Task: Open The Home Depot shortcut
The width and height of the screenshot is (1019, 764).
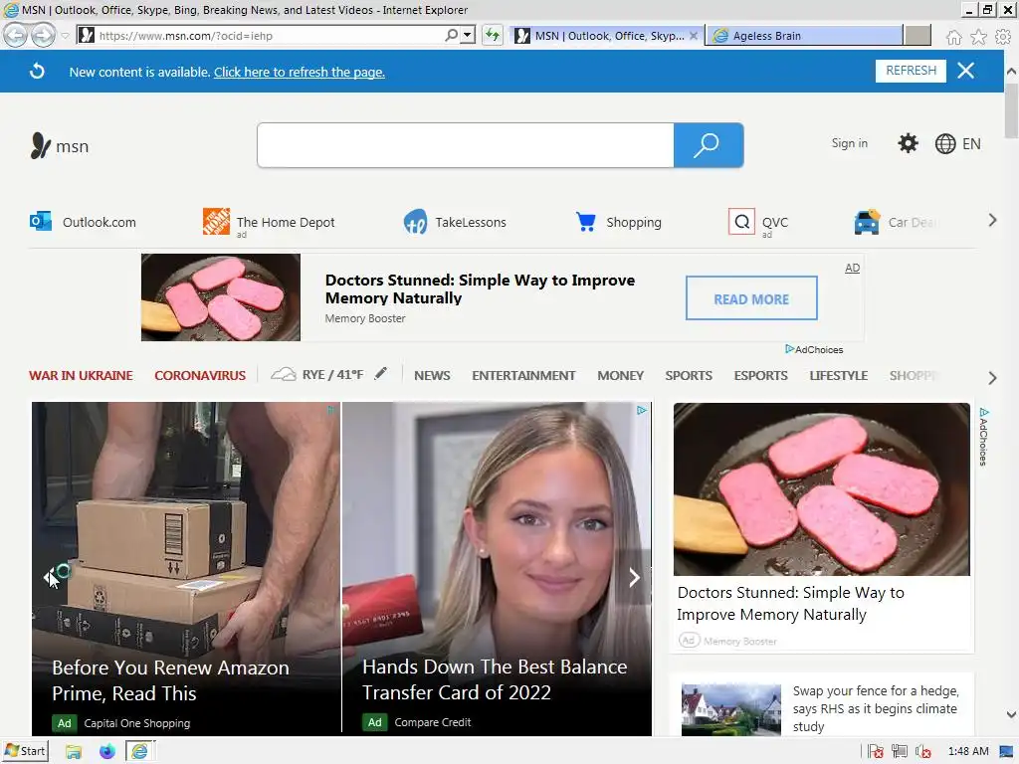Action: (269, 222)
